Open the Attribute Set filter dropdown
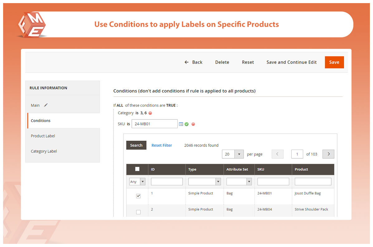The width and height of the screenshot is (373, 247). pyautogui.click(x=239, y=182)
